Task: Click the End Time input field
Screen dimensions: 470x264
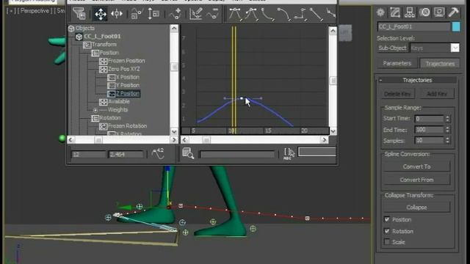Action: (x=429, y=130)
